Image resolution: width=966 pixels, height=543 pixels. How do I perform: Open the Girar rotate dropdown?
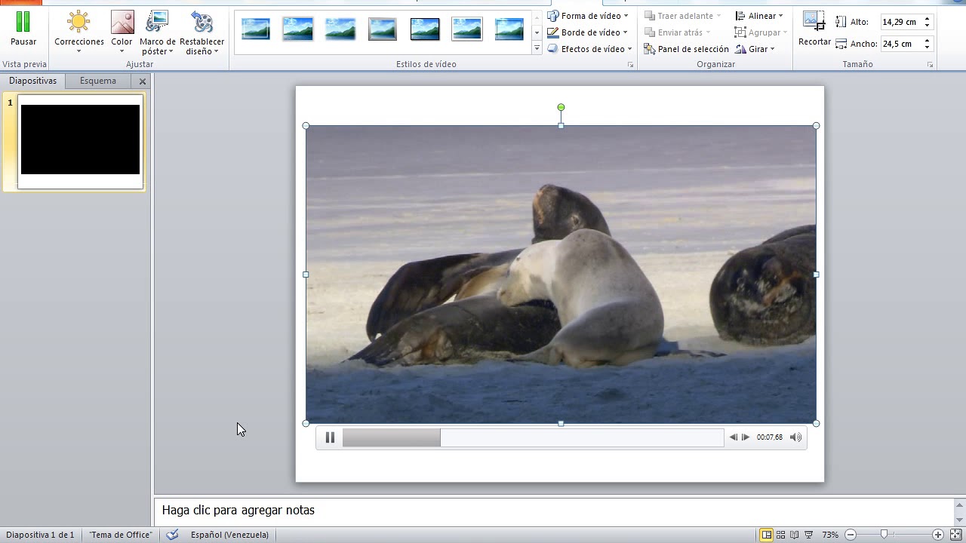pos(755,49)
